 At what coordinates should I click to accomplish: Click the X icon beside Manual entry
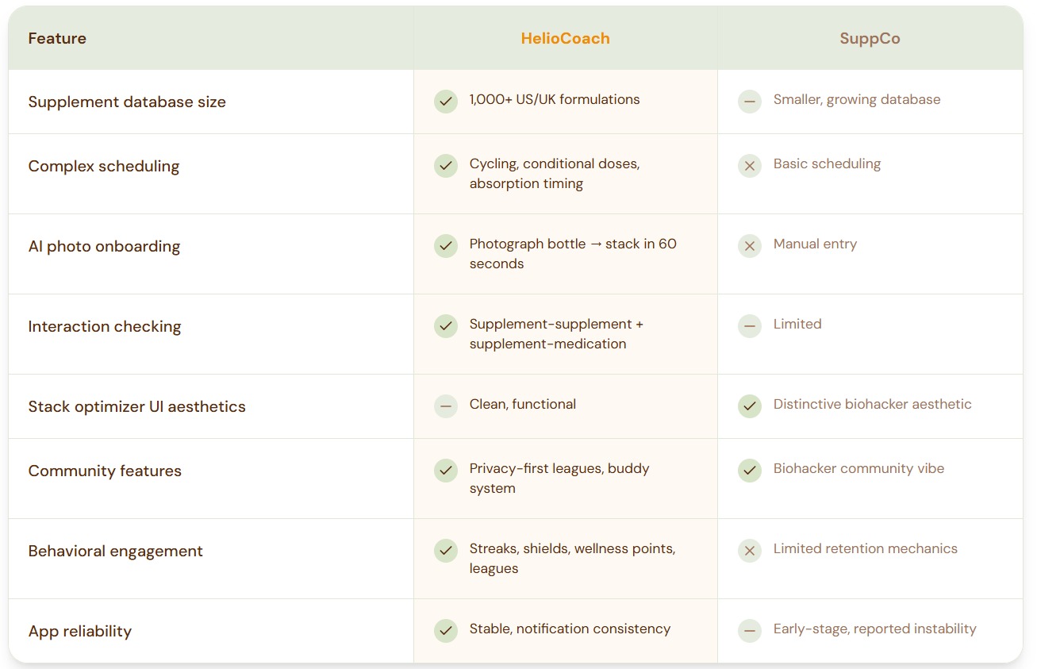pyautogui.click(x=750, y=246)
